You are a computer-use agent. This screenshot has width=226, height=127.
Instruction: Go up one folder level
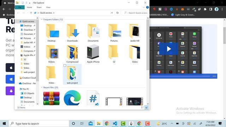point(31,13)
